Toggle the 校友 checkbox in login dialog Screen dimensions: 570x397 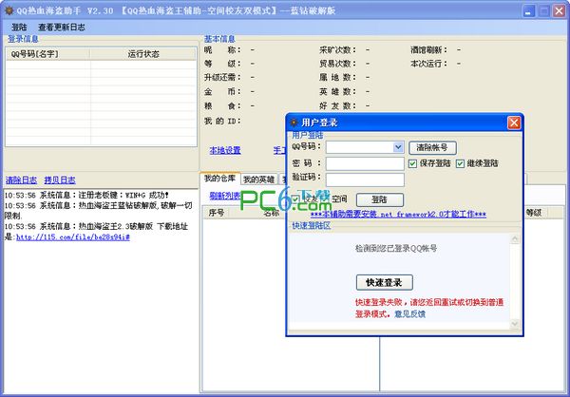[x=295, y=199]
